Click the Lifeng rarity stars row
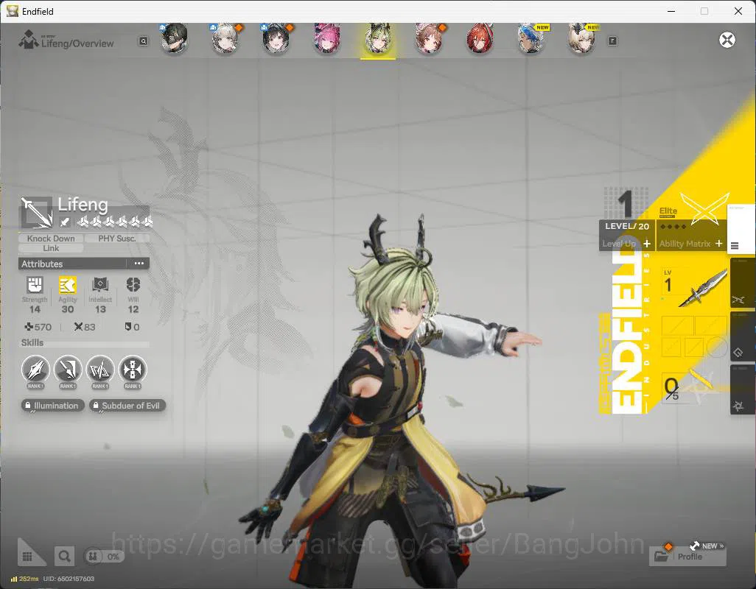This screenshot has height=589, width=756. click(115, 222)
